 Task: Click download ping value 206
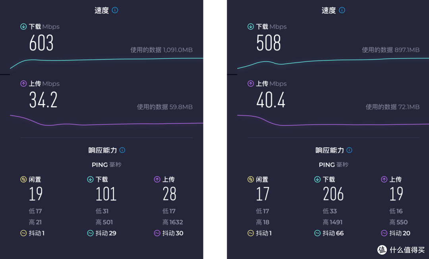[x=333, y=194]
